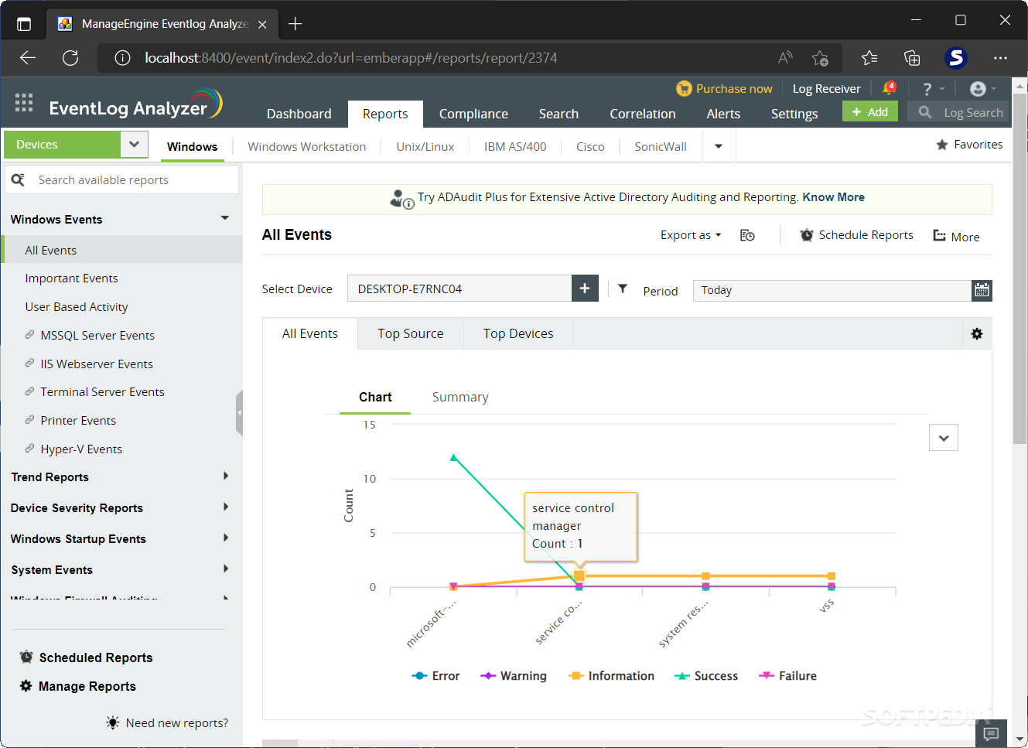Click Know More link in banner
The height and width of the screenshot is (748, 1028).
(833, 197)
